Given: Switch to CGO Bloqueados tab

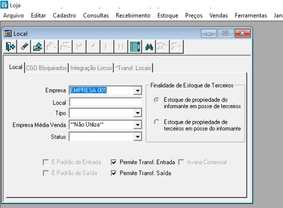Looking at the screenshot, I should coord(46,68).
